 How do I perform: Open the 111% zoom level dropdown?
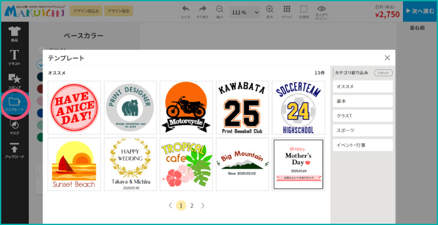click(x=245, y=12)
